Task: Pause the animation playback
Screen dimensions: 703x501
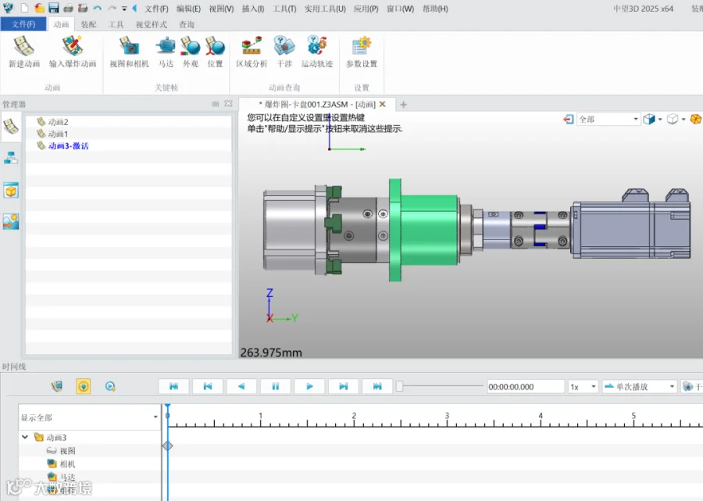Action: (275, 387)
